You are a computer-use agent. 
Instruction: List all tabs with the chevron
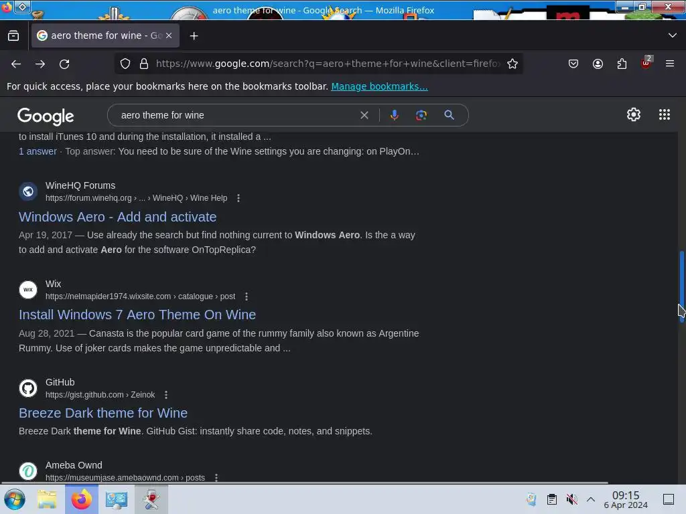point(673,35)
